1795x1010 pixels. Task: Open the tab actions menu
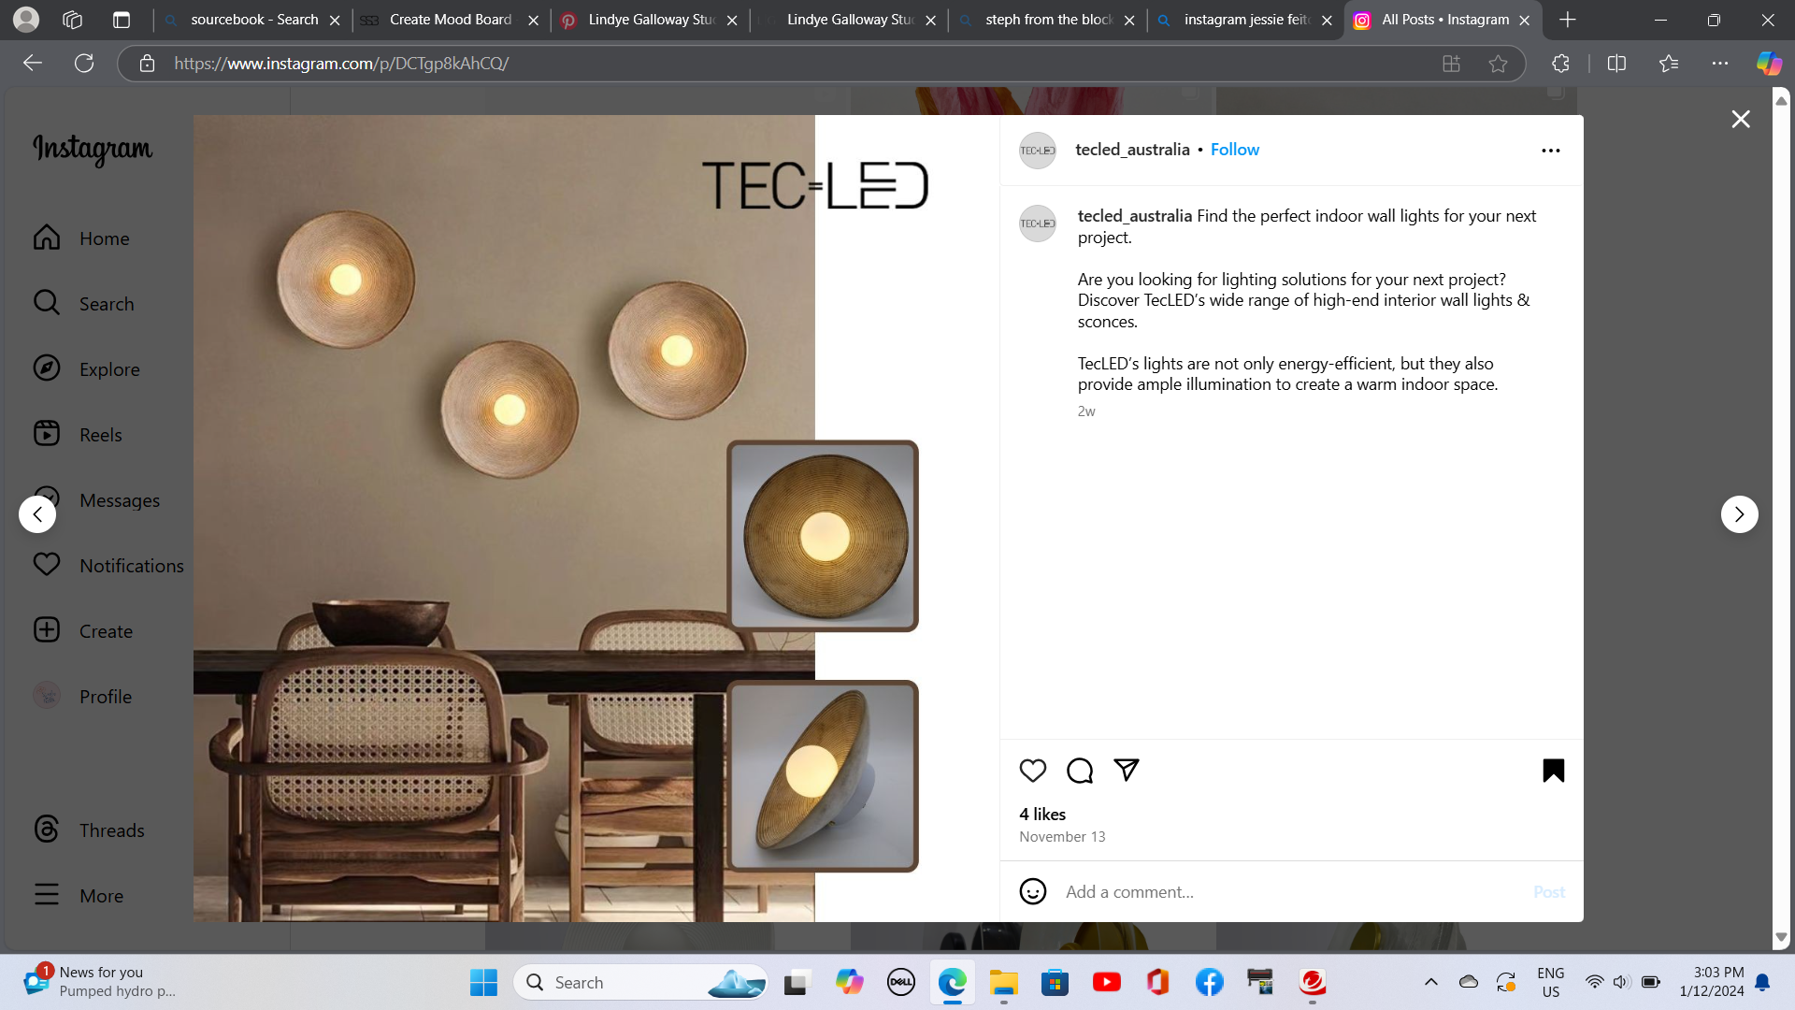122,20
